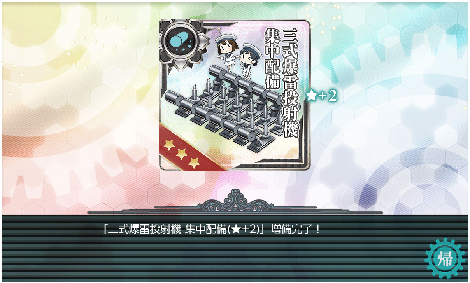
Task: Select the first gold rarity star
Action: click(x=169, y=145)
